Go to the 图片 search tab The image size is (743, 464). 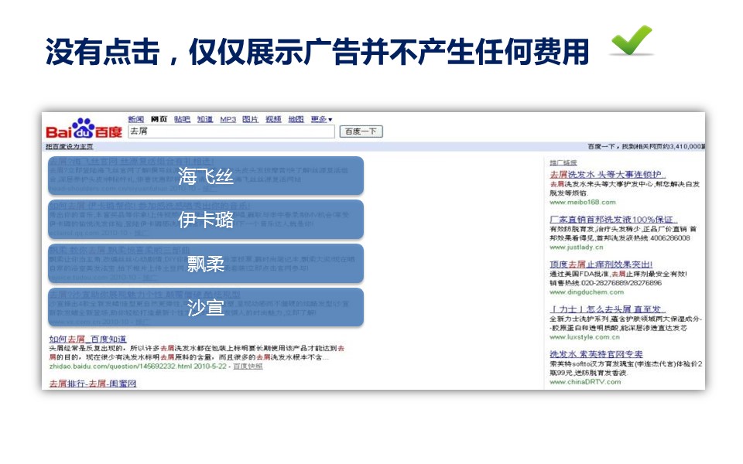(250, 119)
